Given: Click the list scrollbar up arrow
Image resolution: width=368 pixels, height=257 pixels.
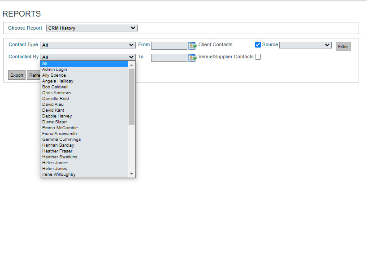Looking at the screenshot, I should [x=131, y=65].
